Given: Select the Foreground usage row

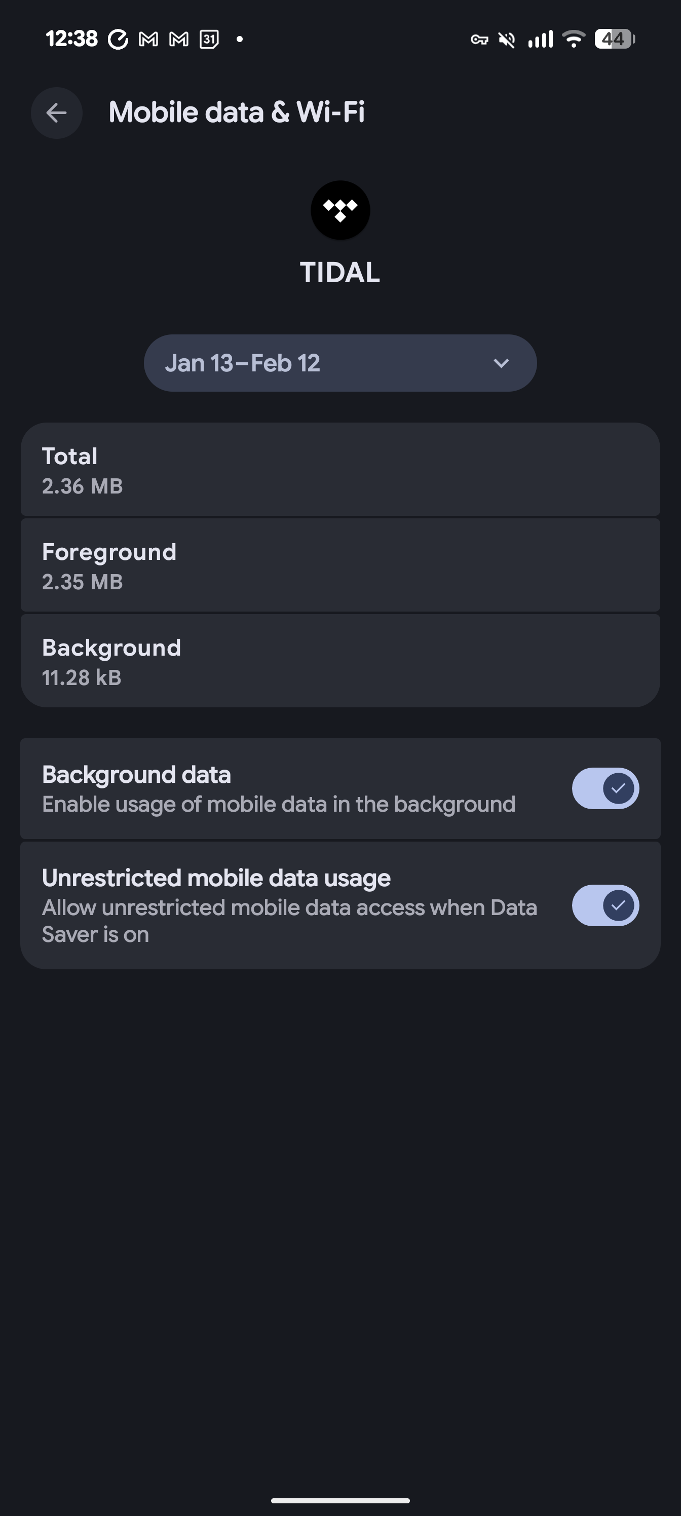Looking at the screenshot, I should coord(339,565).
